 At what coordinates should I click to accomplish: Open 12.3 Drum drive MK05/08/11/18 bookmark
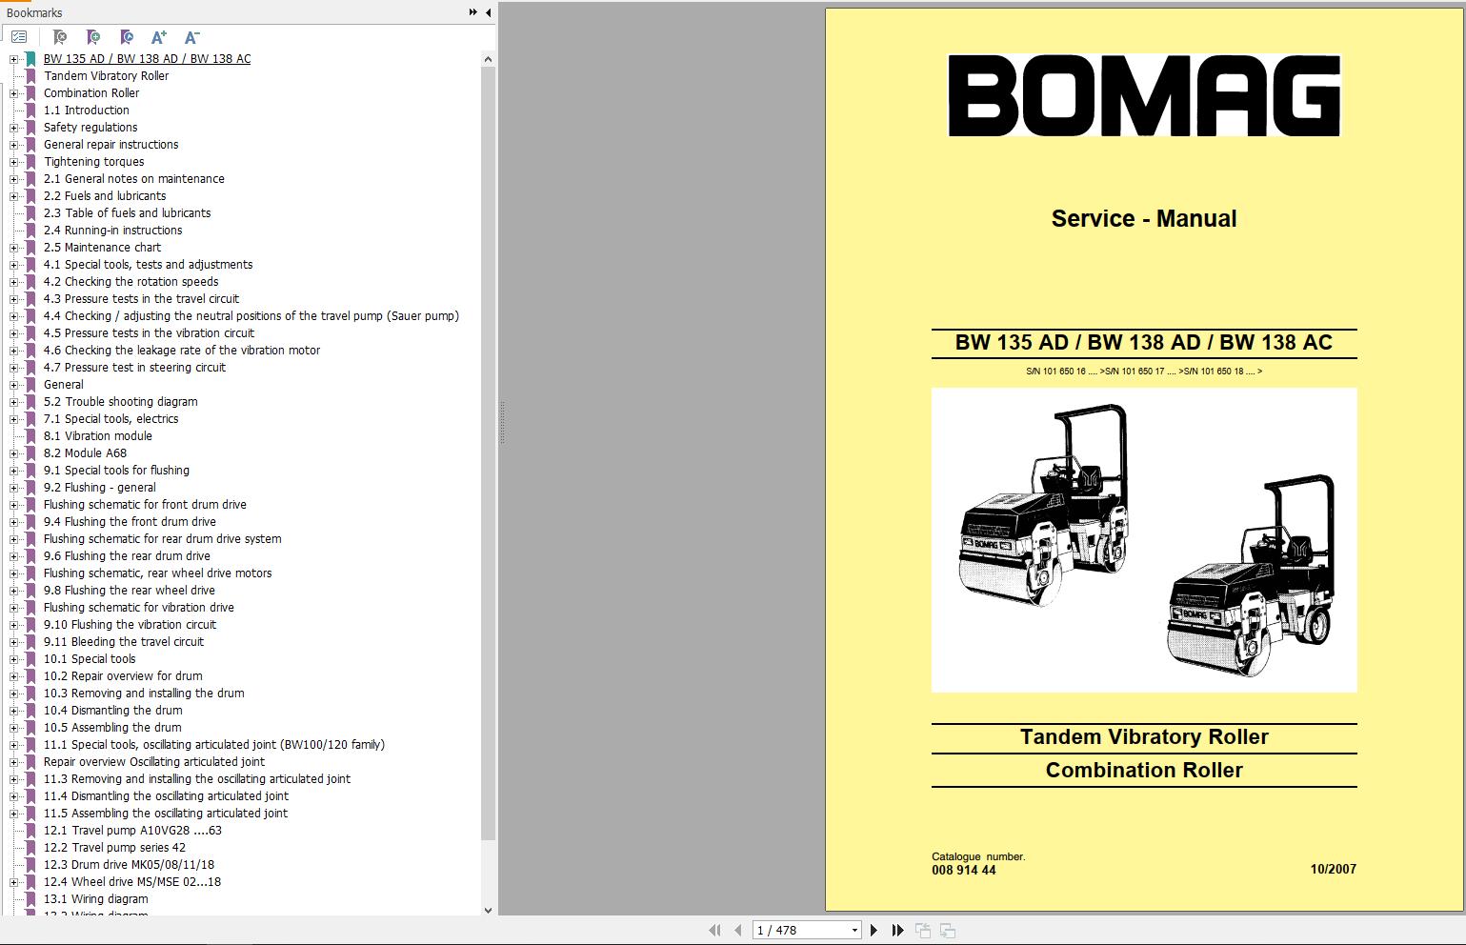tap(129, 865)
